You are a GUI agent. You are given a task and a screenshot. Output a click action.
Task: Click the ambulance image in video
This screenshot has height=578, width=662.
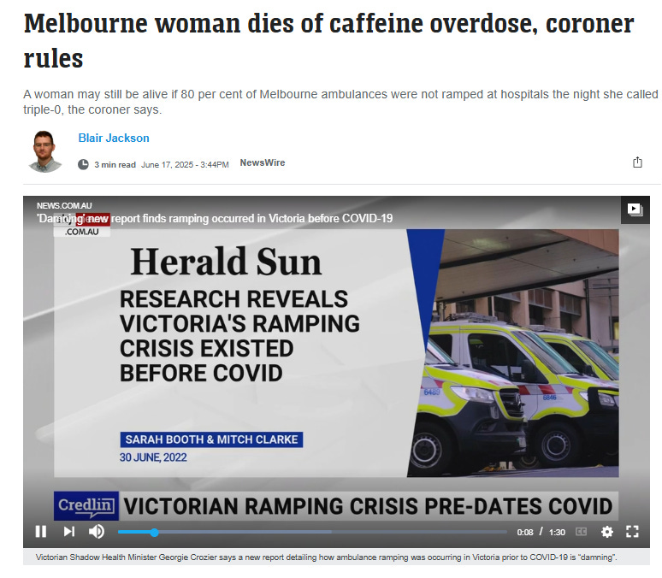[x=513, y=353]
